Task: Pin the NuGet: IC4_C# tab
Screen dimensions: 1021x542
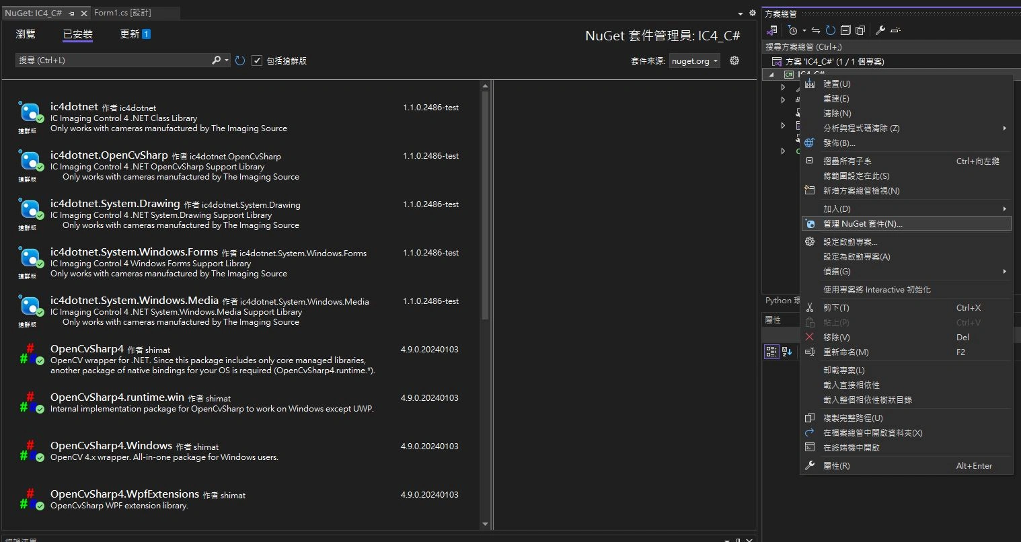Action: pos(72,13)
